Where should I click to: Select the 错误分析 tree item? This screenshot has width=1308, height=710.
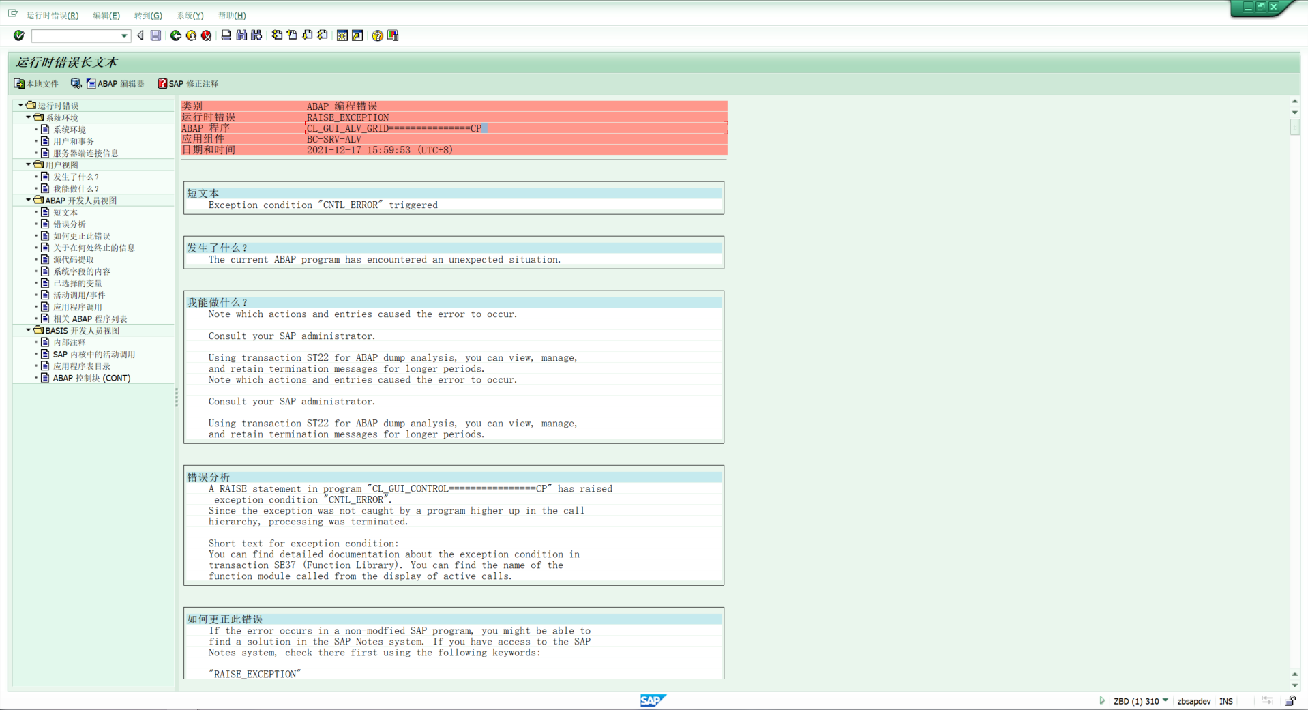(70, 224)
